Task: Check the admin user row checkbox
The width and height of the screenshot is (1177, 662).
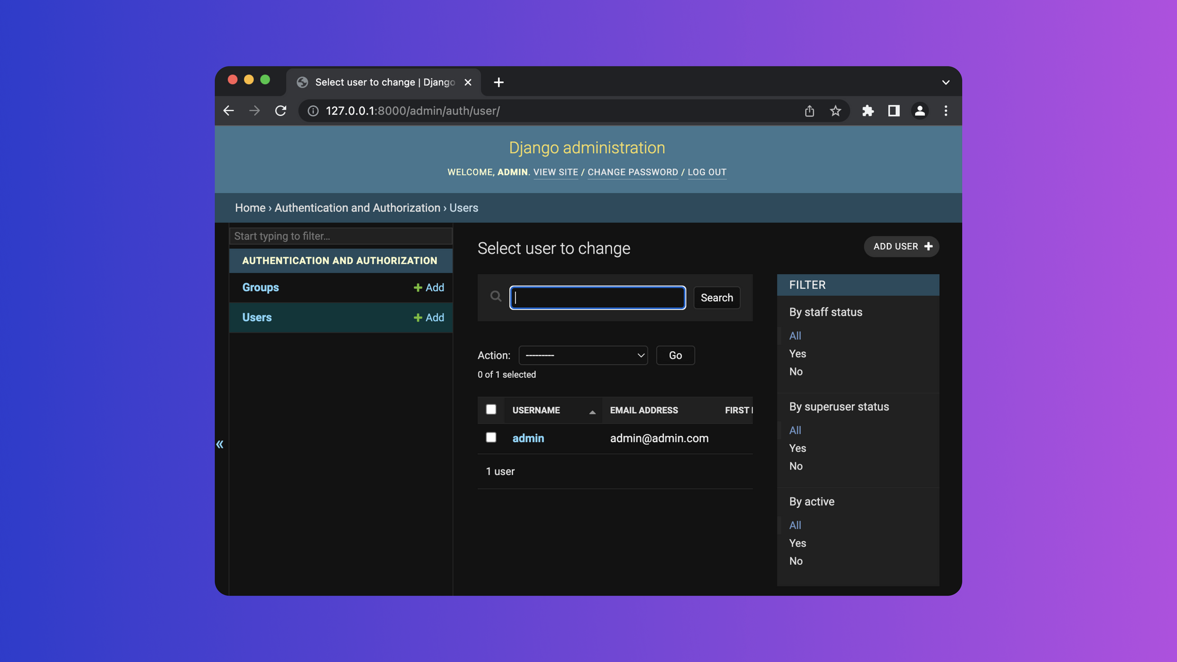Action: tap(491, 437)
